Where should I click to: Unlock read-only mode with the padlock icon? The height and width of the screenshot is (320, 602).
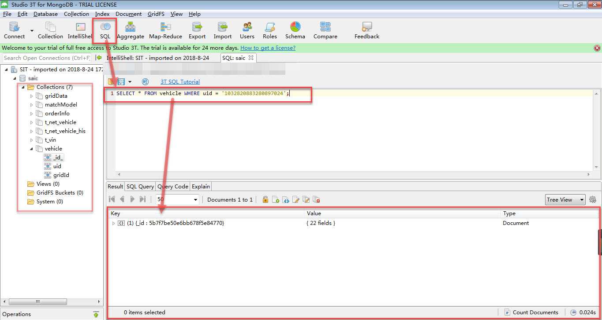pyautogui.click(x=265, y=199)
